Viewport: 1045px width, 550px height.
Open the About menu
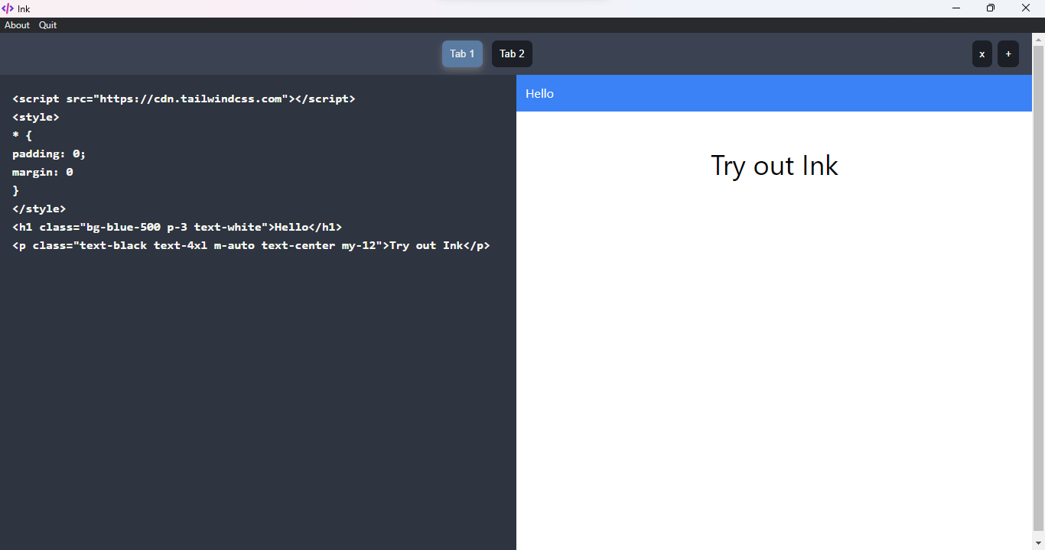[16, 24]
